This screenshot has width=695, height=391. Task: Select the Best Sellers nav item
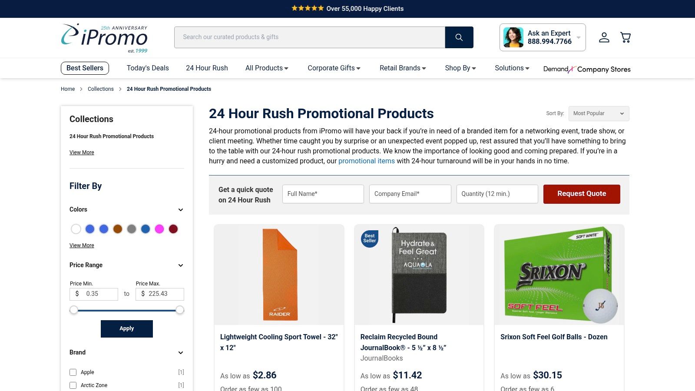(85, 68)
